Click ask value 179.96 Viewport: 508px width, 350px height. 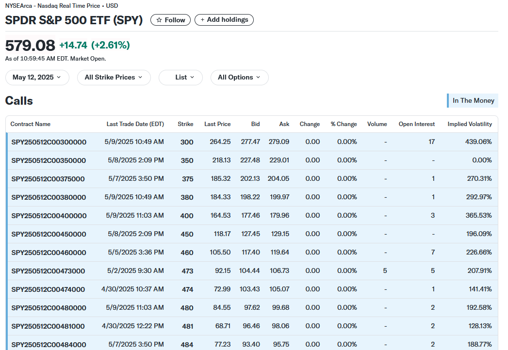tap(279, 215)
